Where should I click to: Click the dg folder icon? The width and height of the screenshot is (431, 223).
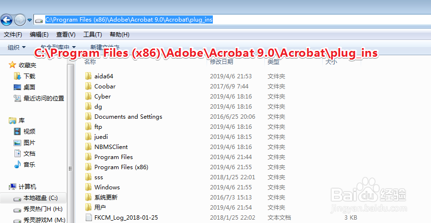click(x=88, y=106)
